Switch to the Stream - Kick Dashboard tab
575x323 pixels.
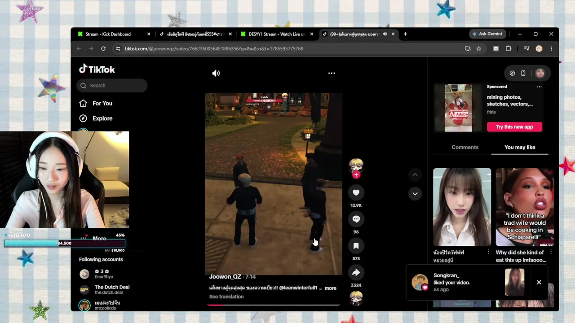pyautogui.click(x=108, y=34)
